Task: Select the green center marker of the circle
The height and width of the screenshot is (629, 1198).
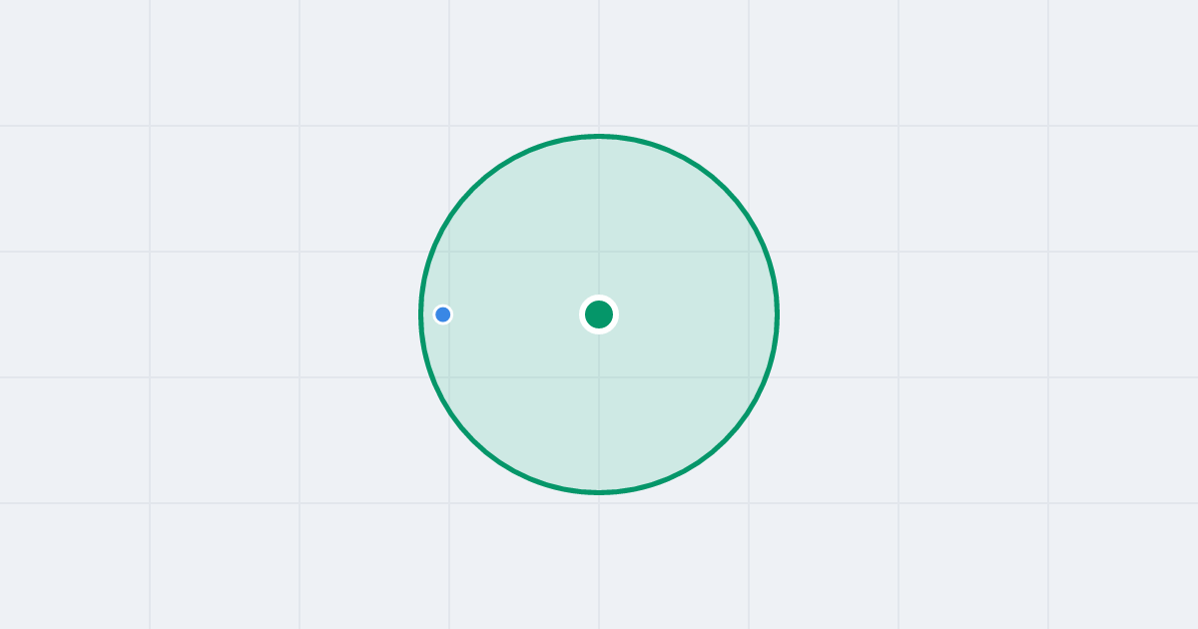Action: [x=599, y=314]
